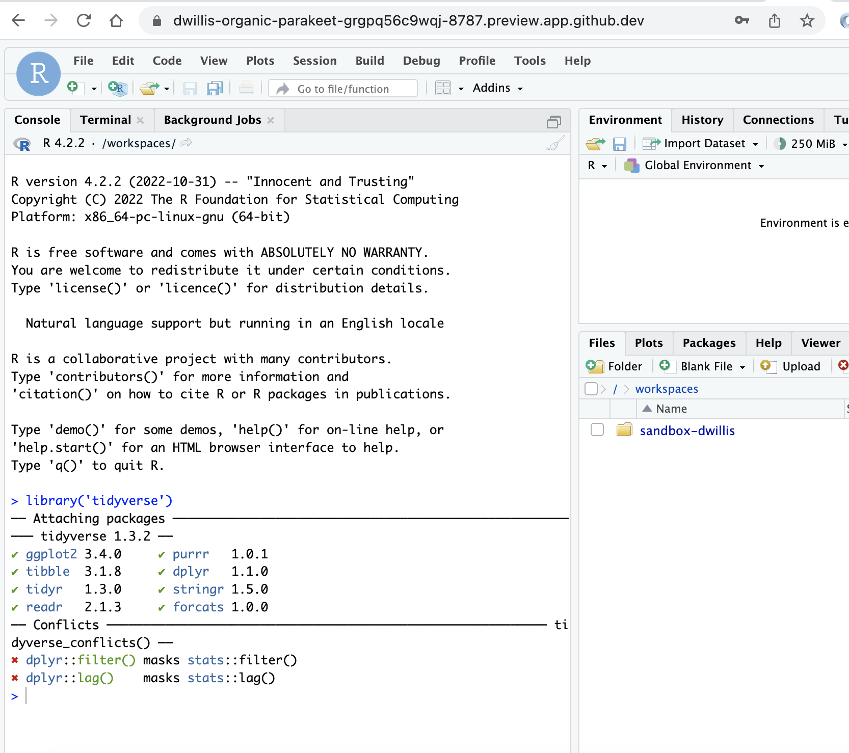Open the saved passwords key icon
849x753 pixels.
click(x=742, y=20)
